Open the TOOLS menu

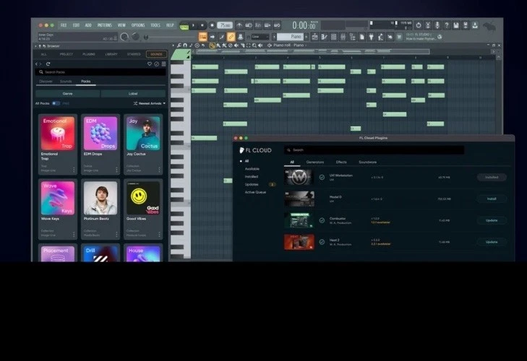click(155, 25)
